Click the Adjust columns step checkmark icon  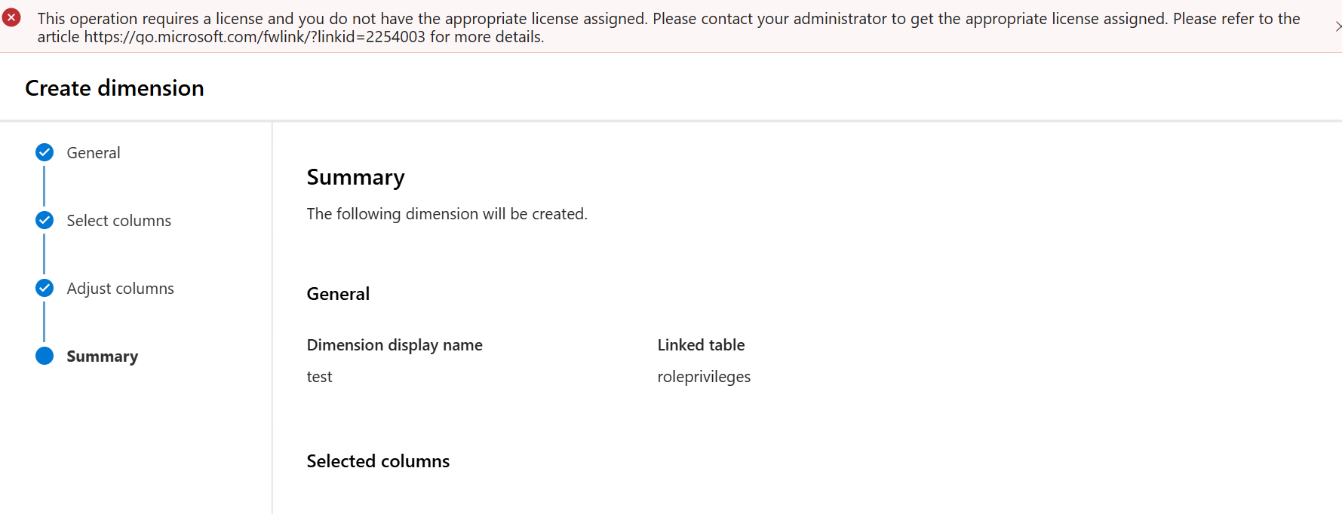point(45,289)
